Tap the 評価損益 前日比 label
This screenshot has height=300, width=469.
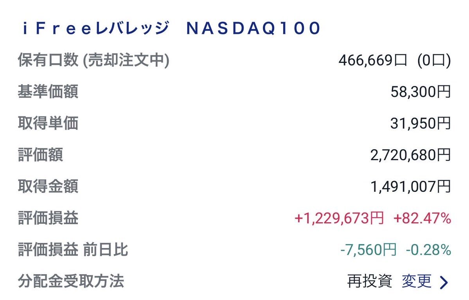[x=73, y=250]
